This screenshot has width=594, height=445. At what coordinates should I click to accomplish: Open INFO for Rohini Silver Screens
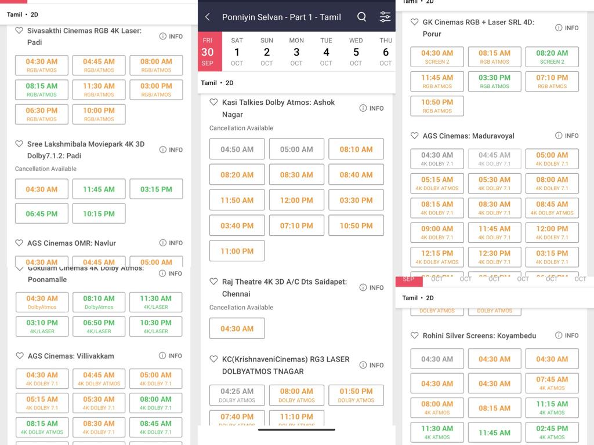click(567, 335)
